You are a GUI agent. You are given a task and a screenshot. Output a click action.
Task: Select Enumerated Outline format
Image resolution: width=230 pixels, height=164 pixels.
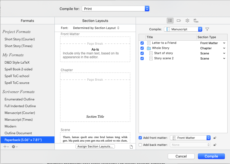(x=19, y=99)
